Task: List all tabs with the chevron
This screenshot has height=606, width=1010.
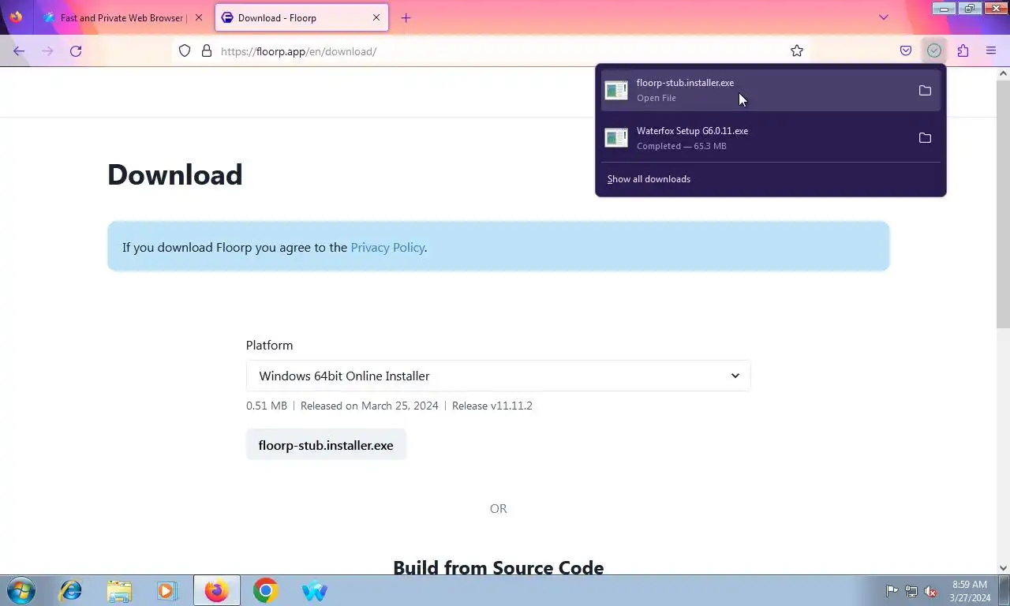Action: point(884,17)
